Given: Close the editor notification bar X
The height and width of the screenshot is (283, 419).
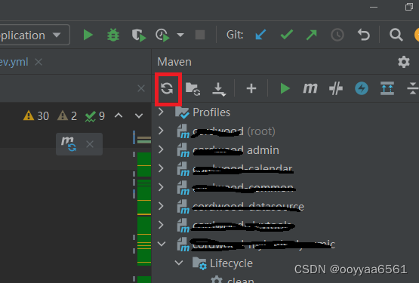Looking at the screenshot, I should click(141, 88).
